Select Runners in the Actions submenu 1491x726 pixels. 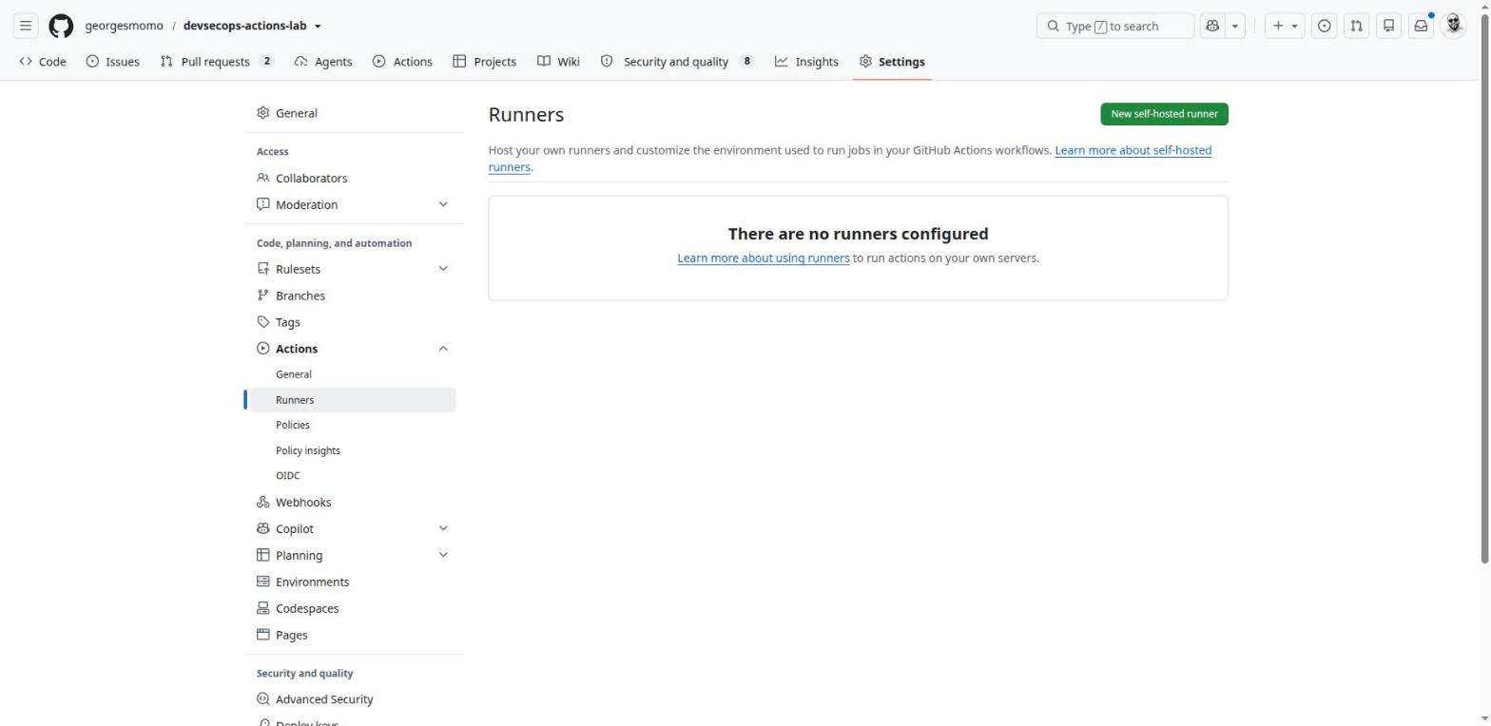353,400
